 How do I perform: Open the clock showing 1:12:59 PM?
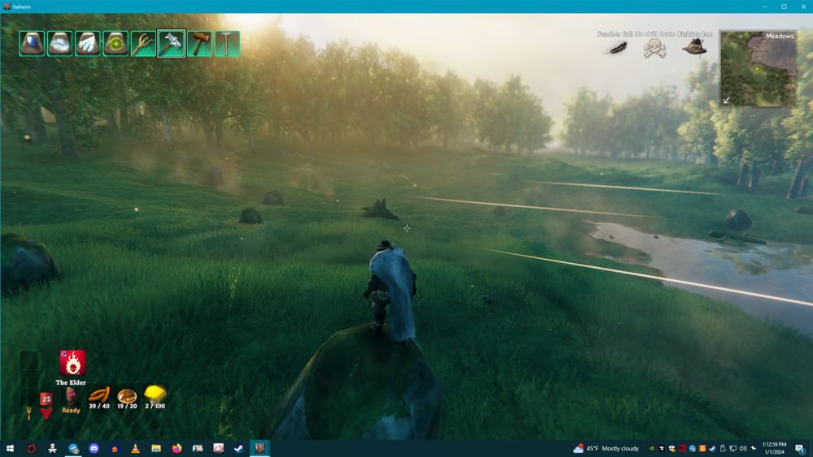click(x=774, y=448)
